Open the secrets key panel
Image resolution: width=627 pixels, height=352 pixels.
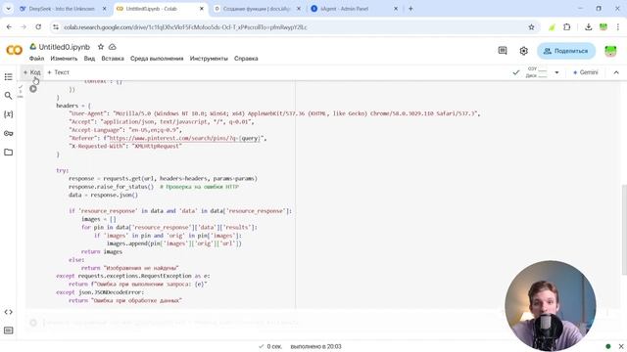pyautogui.click(x=9, y=133)
